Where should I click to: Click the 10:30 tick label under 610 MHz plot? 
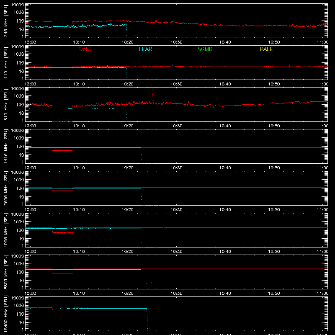(176, 126)
